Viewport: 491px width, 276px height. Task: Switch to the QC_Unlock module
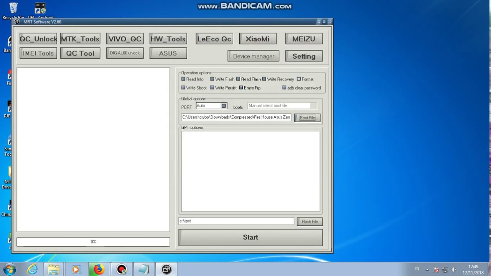(x=38, y=39)
